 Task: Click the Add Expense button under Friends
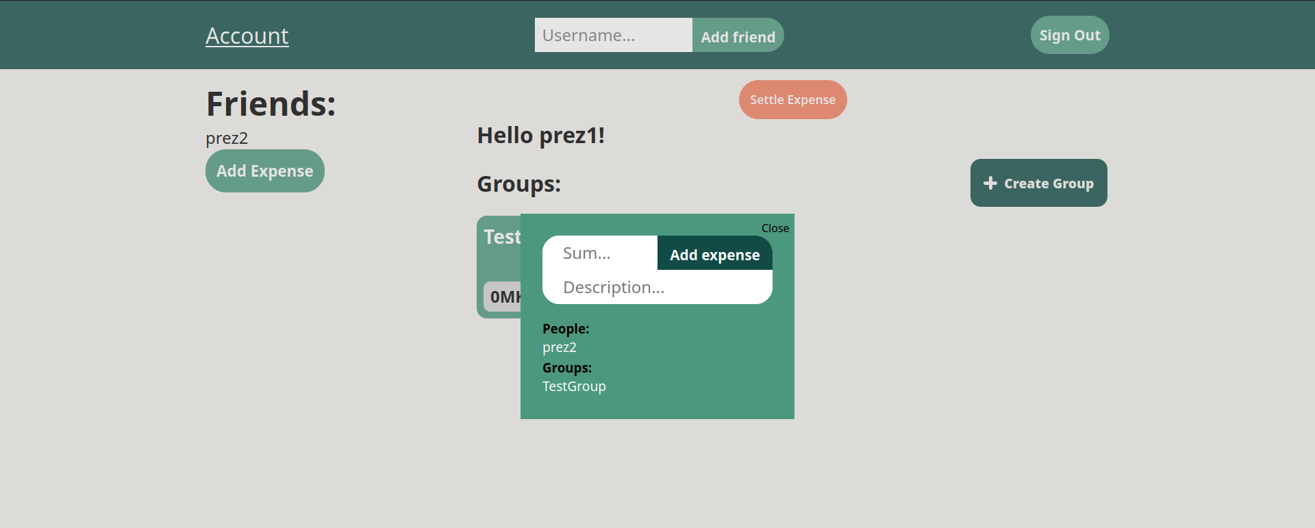[264, 171]
